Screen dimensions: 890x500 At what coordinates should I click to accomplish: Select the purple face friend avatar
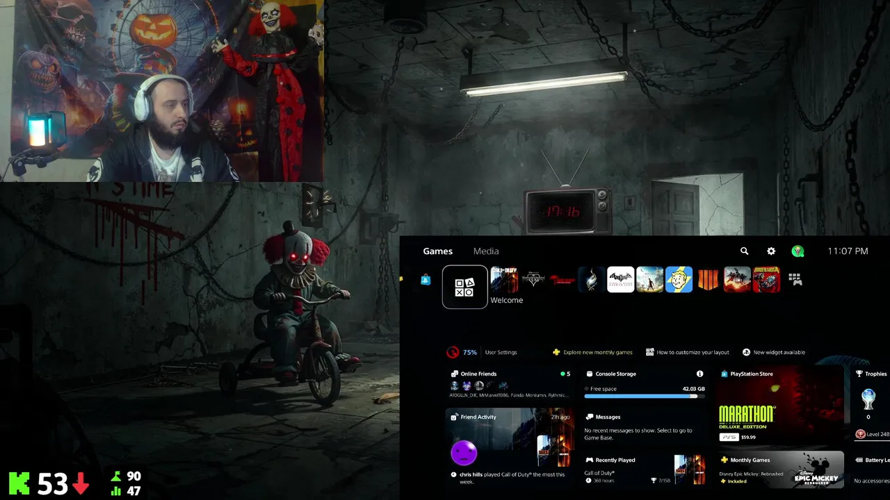coord(464,453)
